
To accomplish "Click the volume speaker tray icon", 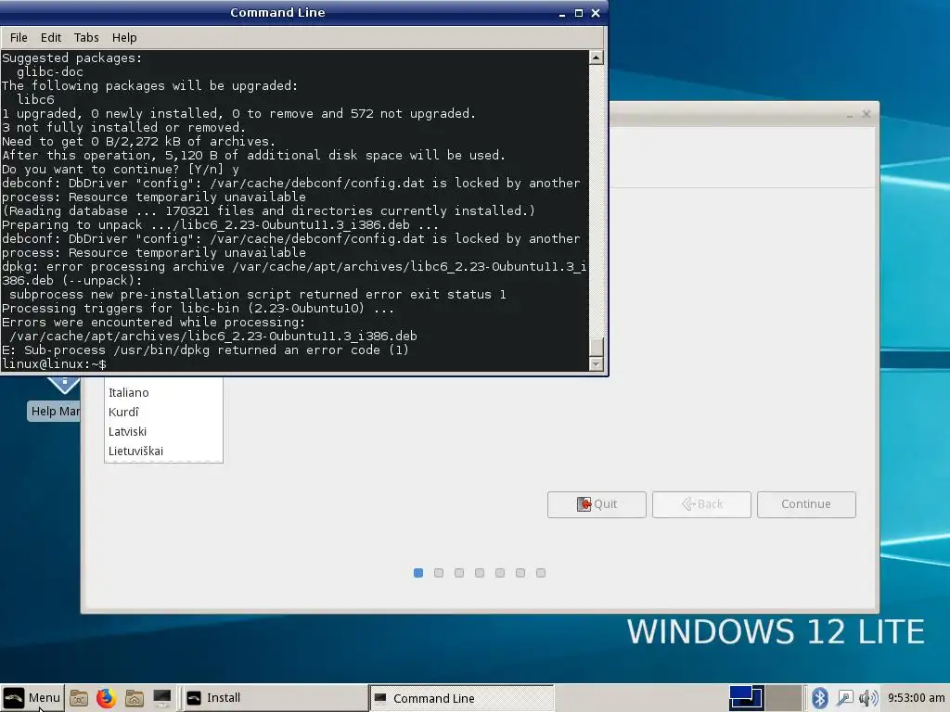I will coord(868,697).
